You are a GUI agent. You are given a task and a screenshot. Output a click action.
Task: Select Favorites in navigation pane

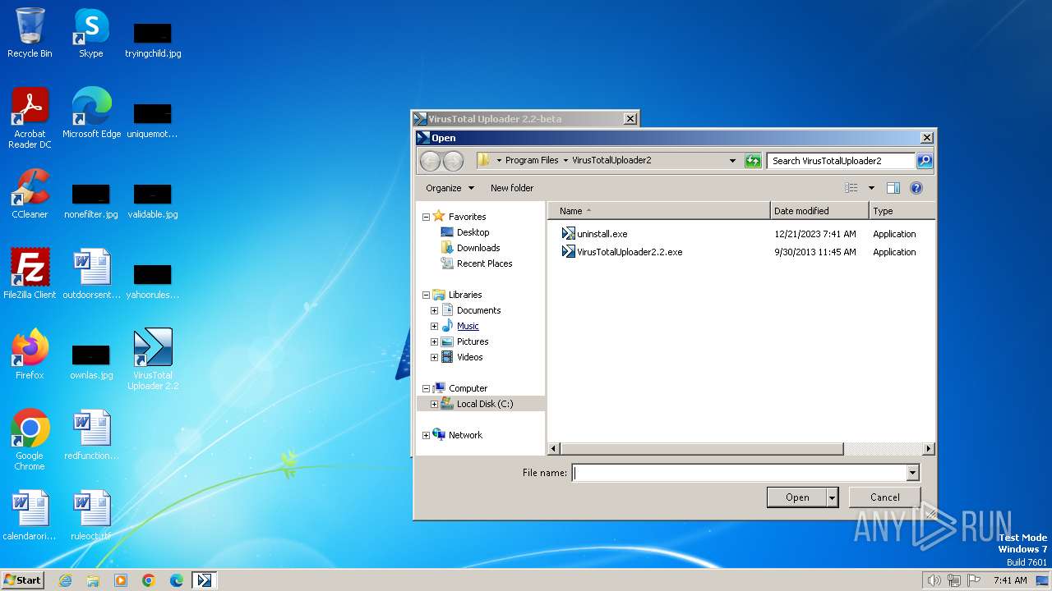[x=467, y=217]
